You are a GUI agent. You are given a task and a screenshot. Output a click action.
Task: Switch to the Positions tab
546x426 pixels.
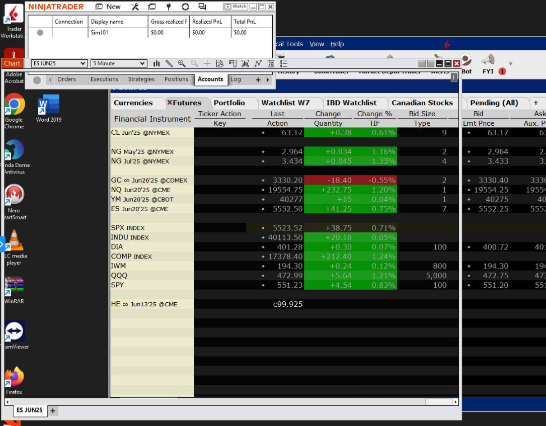[176, 79]
